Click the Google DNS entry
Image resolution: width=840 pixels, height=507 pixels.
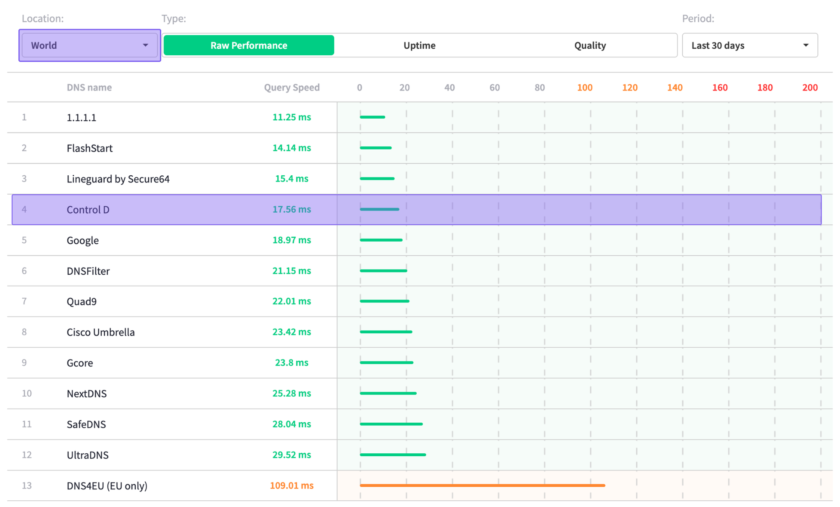coord(83,240)
